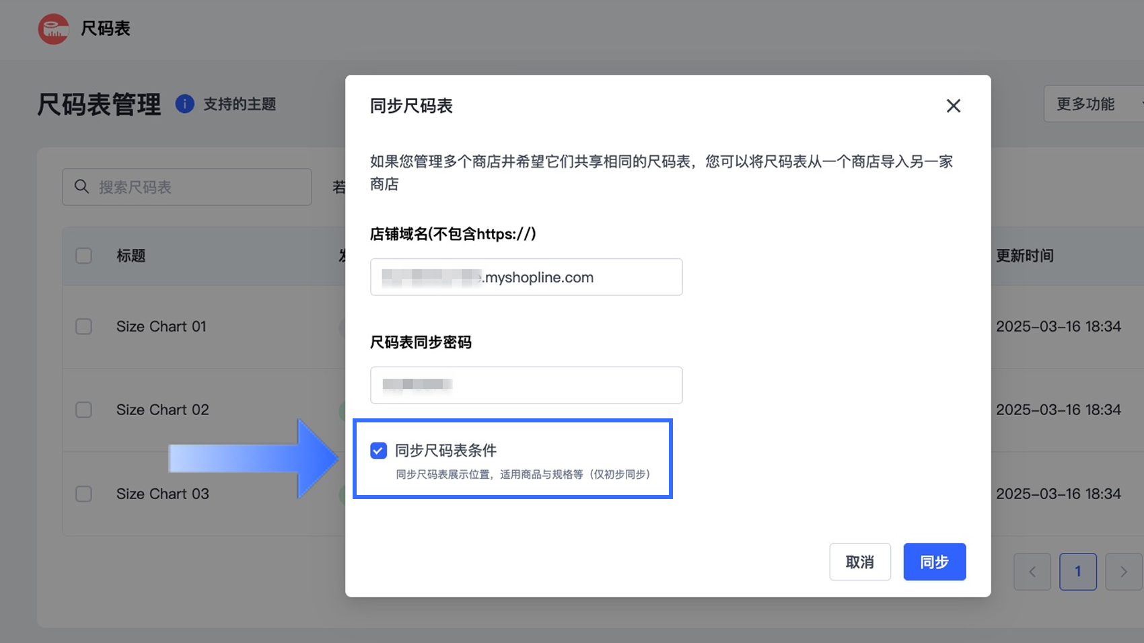Uncheck the 同步尺码表条件 checkbox

[x=379, y=451]
